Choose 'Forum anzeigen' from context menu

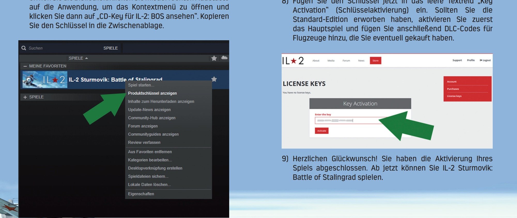coord(143,126)
